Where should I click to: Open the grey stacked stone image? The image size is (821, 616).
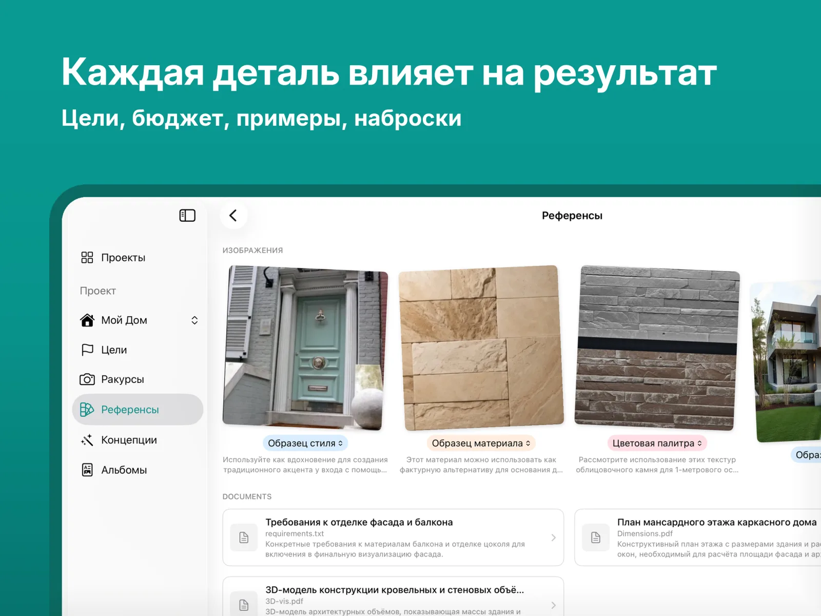point(657,348)
